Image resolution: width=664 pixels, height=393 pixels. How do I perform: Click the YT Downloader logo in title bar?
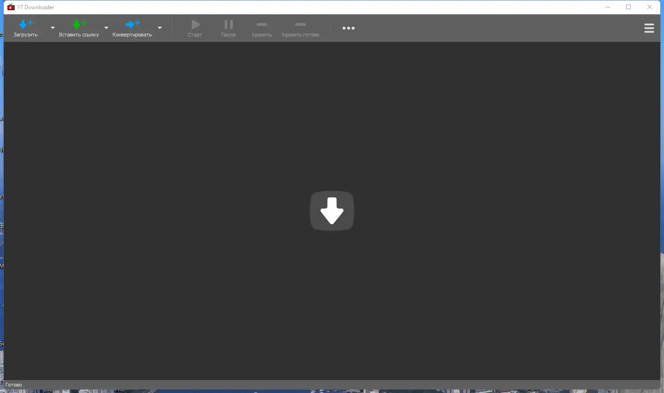(x=11, y=7)
